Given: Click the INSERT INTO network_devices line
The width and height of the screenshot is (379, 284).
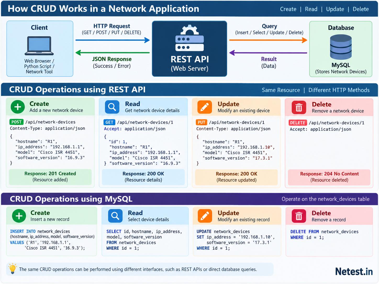Looking at the screenshot, I should point(40,231).
